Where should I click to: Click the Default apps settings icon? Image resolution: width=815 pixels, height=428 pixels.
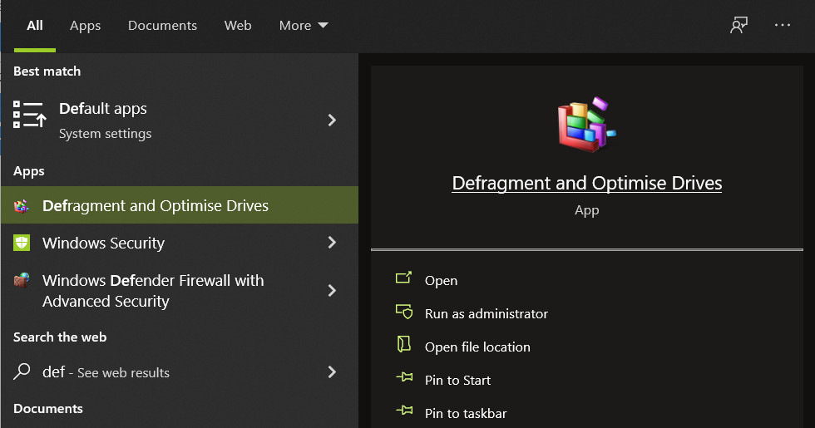[x=29, y=116]
